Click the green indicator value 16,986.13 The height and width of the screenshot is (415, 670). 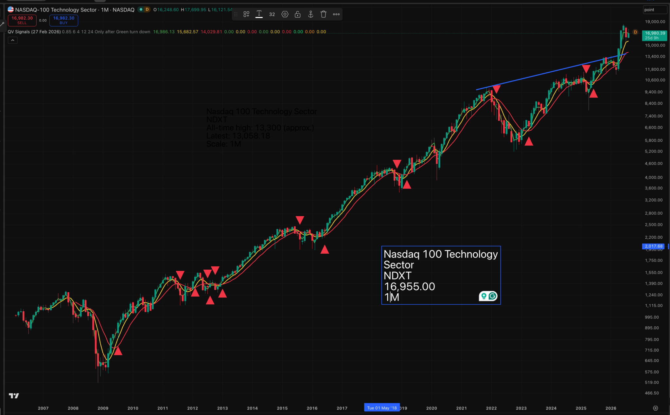[164, 32]
